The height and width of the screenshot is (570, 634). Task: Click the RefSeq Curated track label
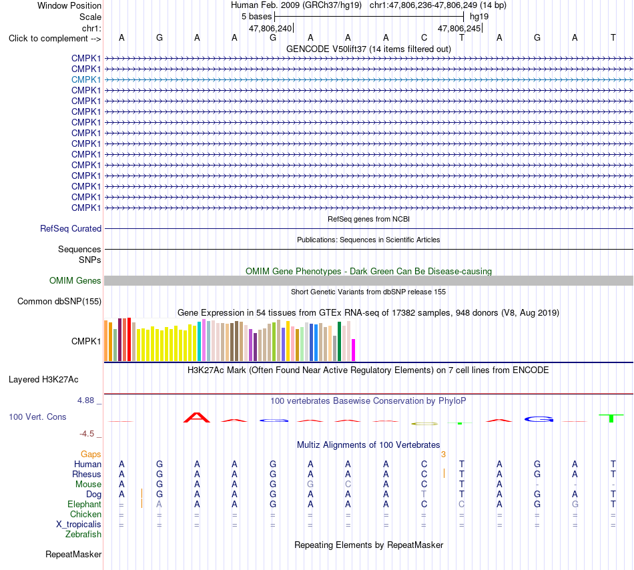tap(71, 228)
